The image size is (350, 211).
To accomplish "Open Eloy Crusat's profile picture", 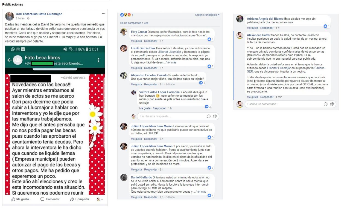I will coord(124,32).
